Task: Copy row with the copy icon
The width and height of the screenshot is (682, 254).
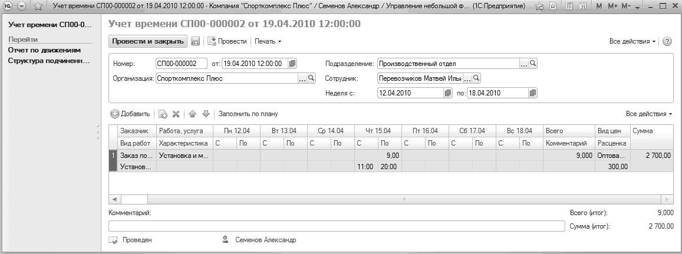Action: [x=163, y=114]
